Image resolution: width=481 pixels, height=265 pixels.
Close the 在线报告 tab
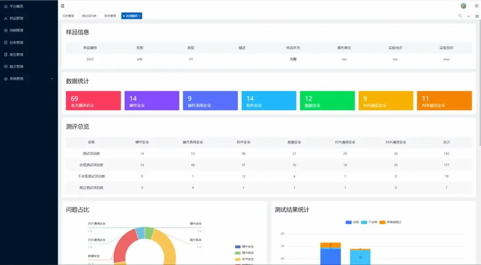tap(139, 16)
